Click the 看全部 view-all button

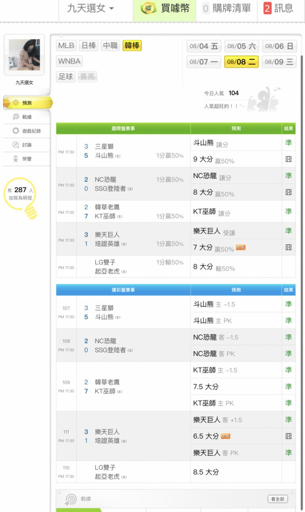click(x=277, y=499)
